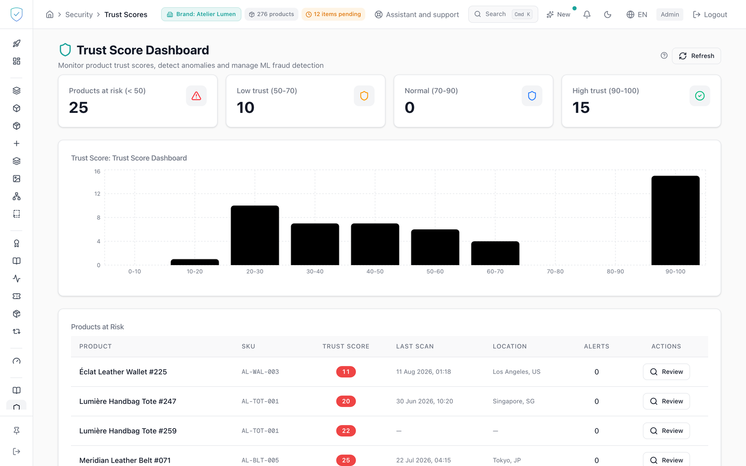
Task: Open the activity pulse sidebar icon
Action: [x=17, y=279]
